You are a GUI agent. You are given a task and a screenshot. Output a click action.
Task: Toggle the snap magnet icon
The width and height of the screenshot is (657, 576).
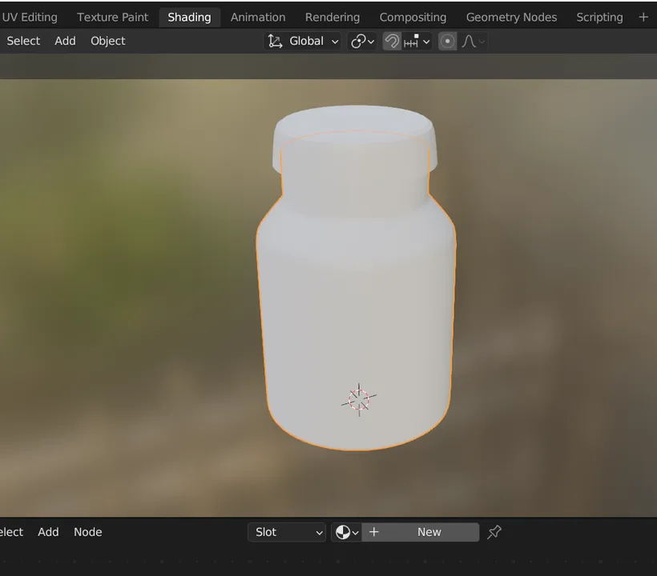coord(392,42)
